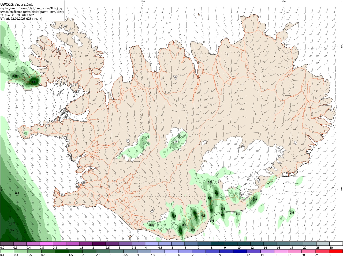Pick the lilac 14 swatch, lower legend row
The height and width of the screenshot is (257, 343).
pyautogui.click(x=267, y=251)
